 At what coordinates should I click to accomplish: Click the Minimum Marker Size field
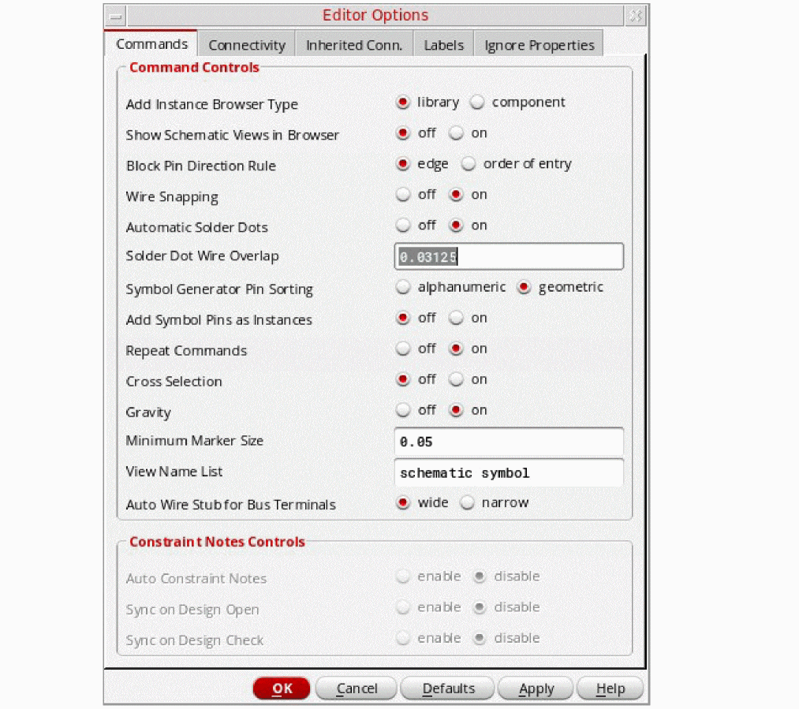509,442
